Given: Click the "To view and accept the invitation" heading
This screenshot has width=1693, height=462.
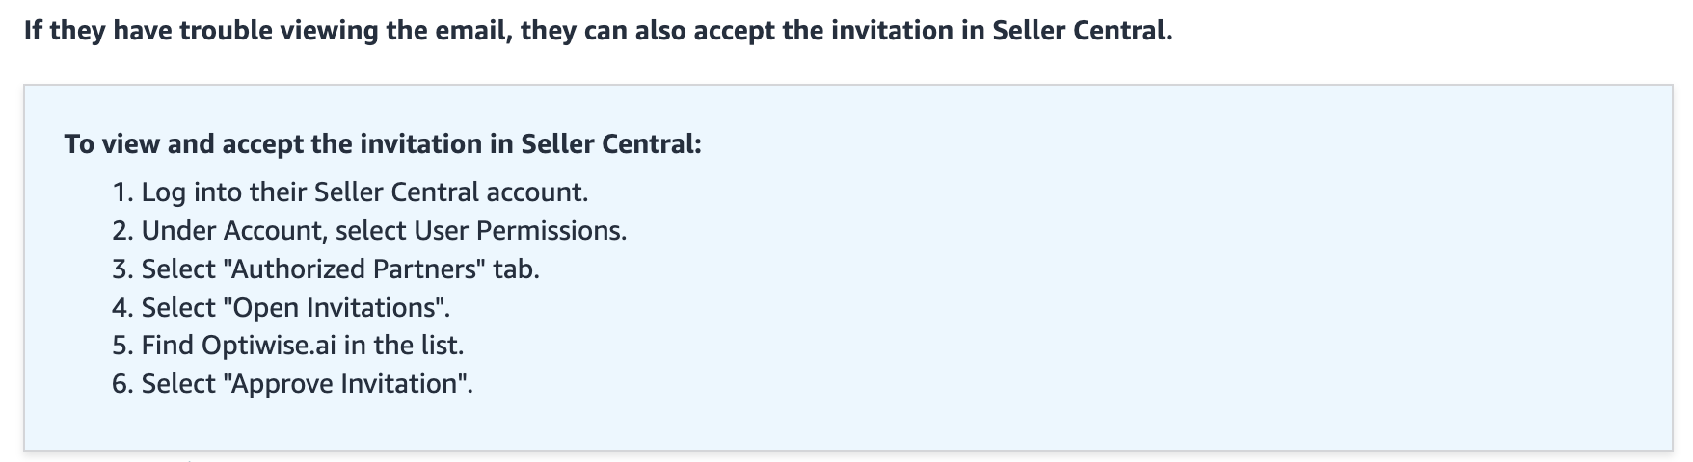Looking at the screenshot, I should pyautogui.click(x=382, y=144).
